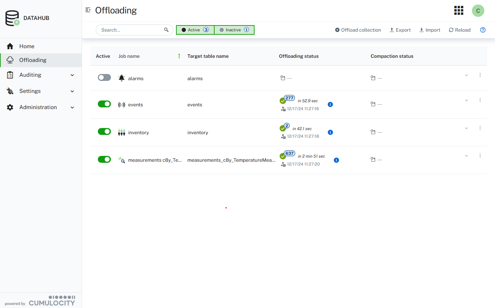495x308 pixels.
Task: Click the events signal icon
Action: tap(121, 104)
